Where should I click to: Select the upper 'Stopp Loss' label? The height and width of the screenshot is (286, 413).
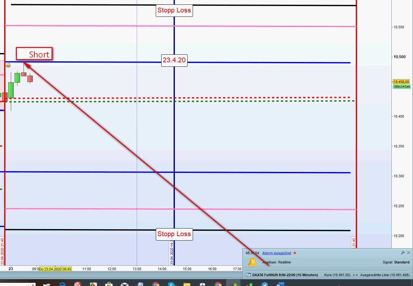point(174,10)
